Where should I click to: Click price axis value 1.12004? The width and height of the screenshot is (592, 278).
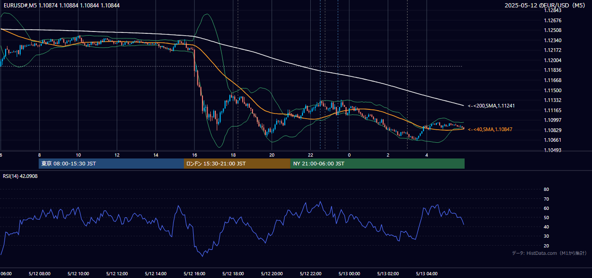click(x=553, y=60)
